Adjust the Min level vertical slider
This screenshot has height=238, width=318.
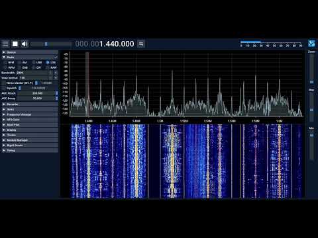[311, 145]
